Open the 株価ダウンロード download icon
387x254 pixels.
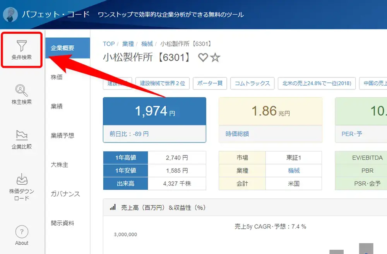pos(22,179)
